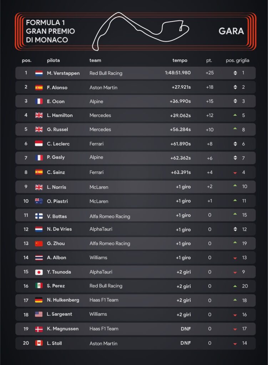Viewport: 268px width, 365px height.
Task: Click the F. Alonso driver name
Action: tap(57, 88)
